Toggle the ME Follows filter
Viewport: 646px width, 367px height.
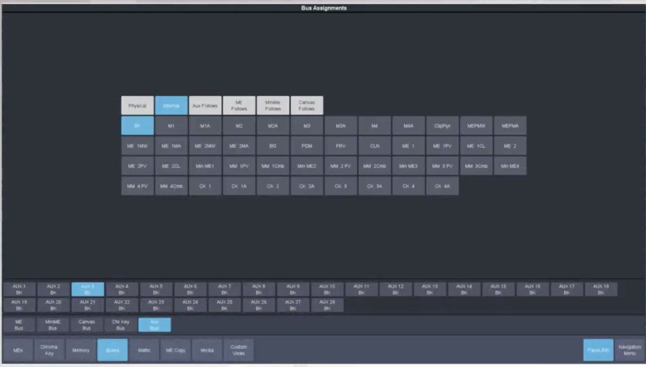(x=238, y=105)
